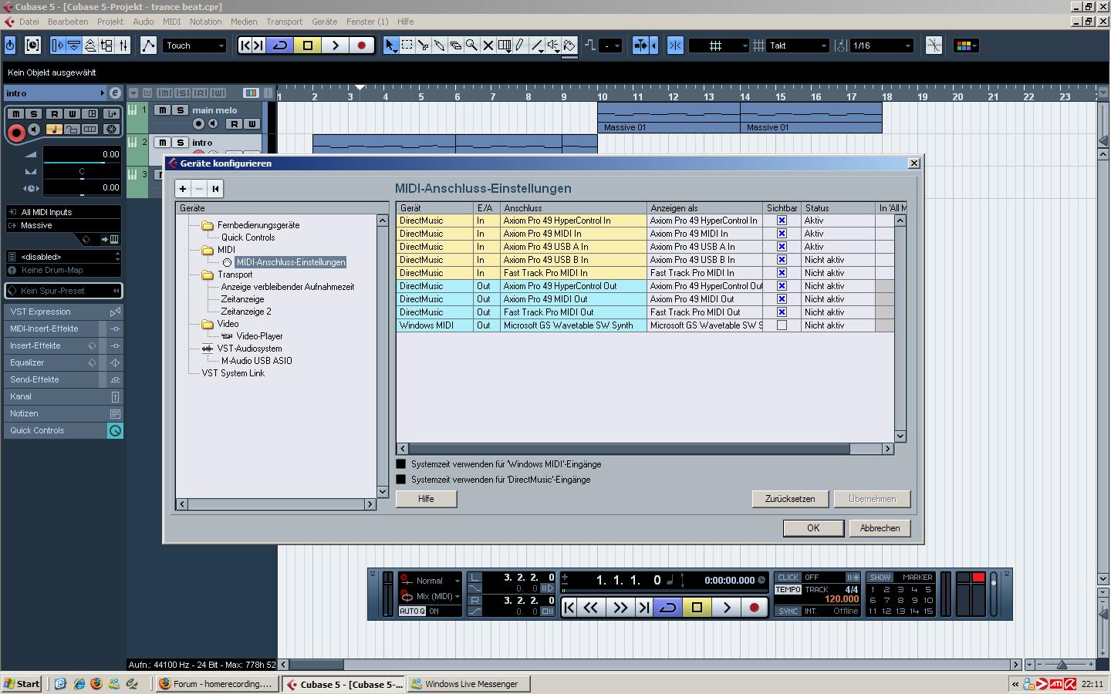Enable Sichtbar for Microsoft GS Wavetable Synth
Screen dimensions: 1111x694
782,325
